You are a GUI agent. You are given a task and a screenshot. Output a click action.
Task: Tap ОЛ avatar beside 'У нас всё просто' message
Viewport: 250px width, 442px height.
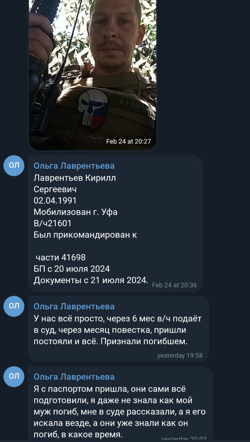[14, 306]
